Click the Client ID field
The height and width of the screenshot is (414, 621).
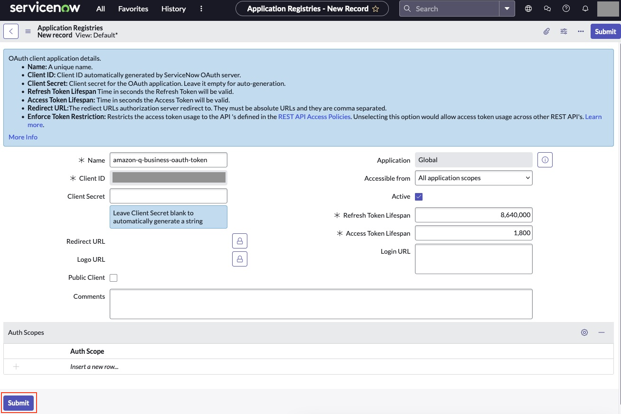click(169, 178)
